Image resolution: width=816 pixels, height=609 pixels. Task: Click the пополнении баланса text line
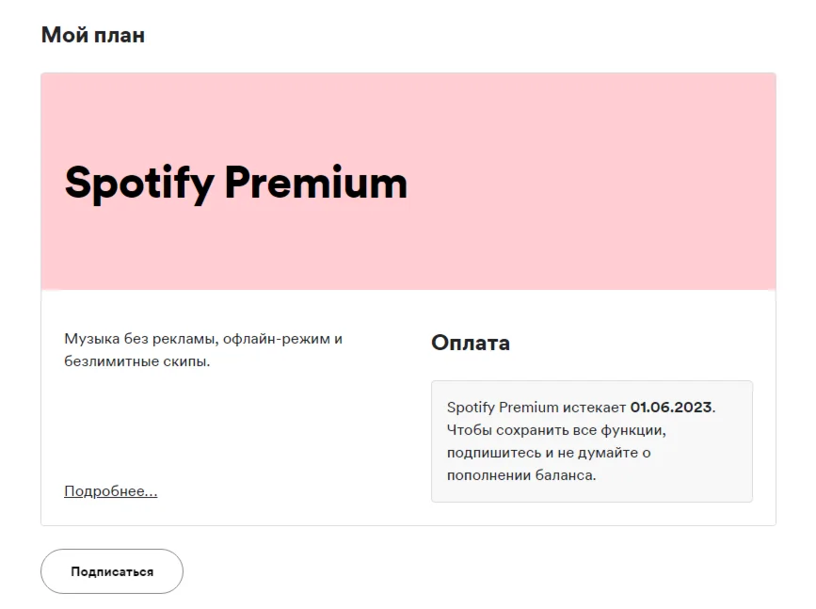coord(521,475)
